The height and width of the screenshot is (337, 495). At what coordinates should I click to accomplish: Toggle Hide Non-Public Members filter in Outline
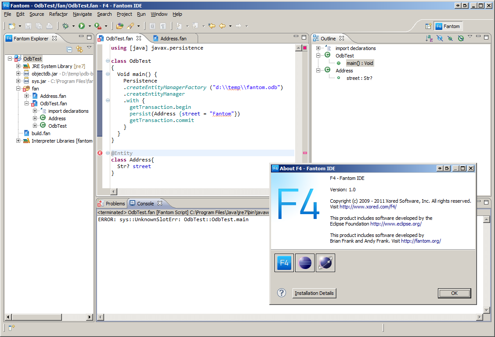pos(461,38)
